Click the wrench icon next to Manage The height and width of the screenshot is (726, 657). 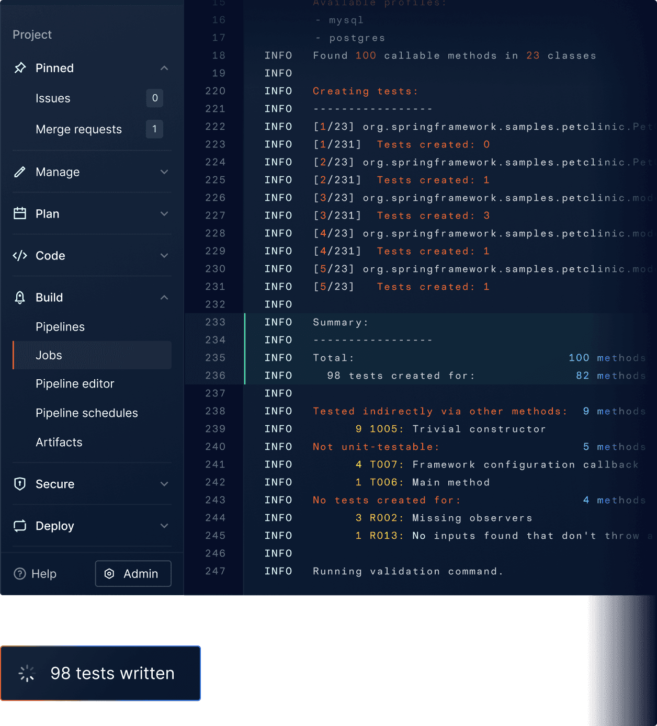pyautogui.click(x=20, y=172)
